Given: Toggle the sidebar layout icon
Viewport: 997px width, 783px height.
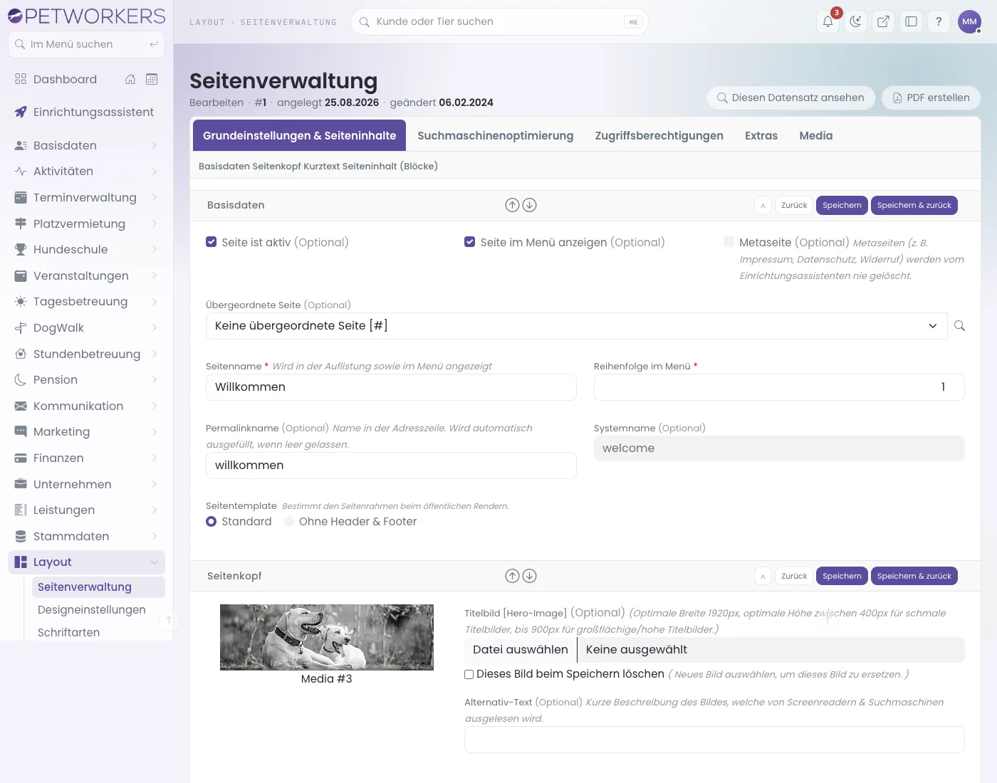Looking at the screenshot, I should (x=911, y=21).
